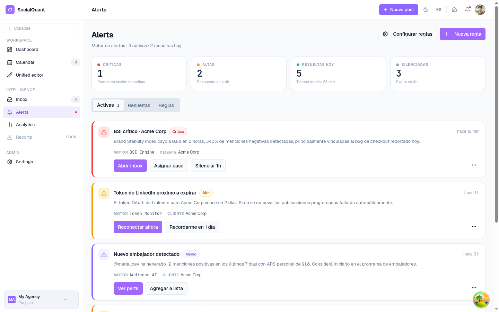Open the home icon in header
Screen dimensions: 499x312
454,10
